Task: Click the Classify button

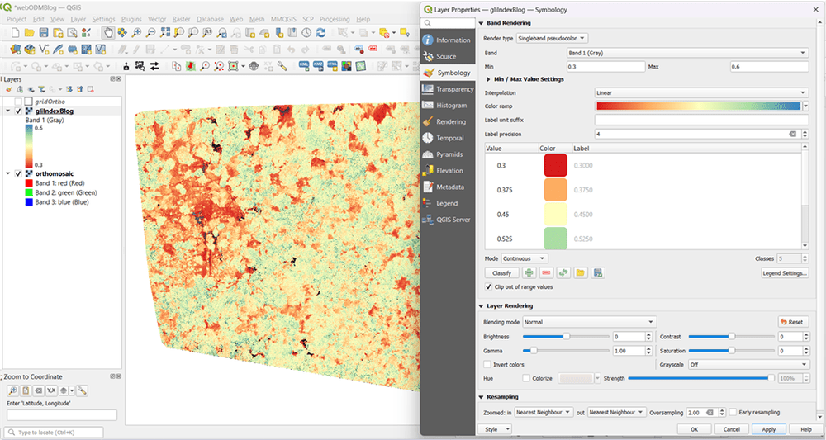Action: pos(501,272)
